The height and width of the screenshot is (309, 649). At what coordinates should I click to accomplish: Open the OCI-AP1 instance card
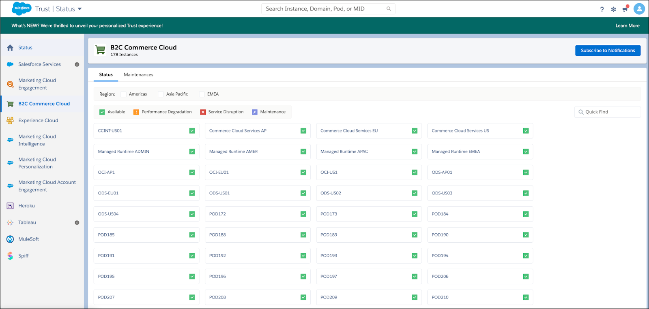pos(146,173)
